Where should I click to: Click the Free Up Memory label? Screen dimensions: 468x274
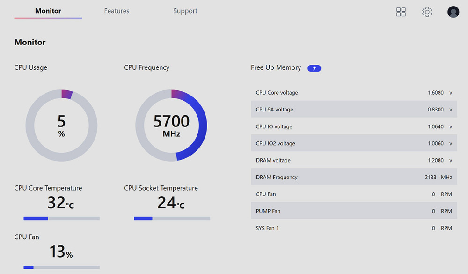276,68
